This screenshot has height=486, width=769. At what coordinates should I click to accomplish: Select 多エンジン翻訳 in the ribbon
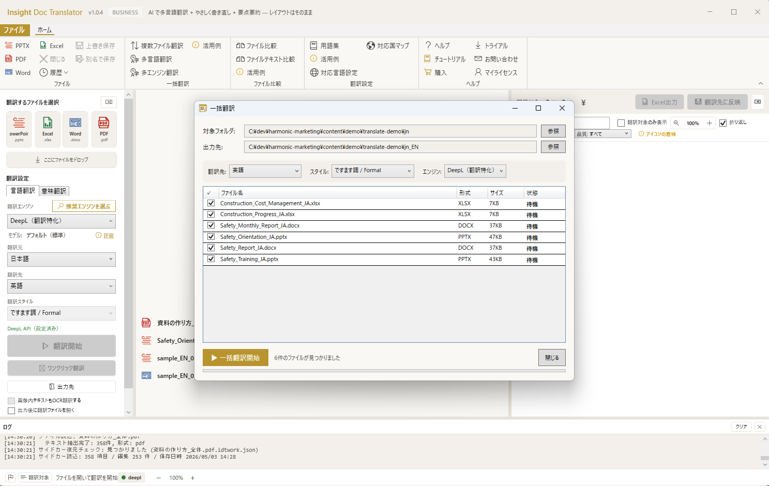154,72
